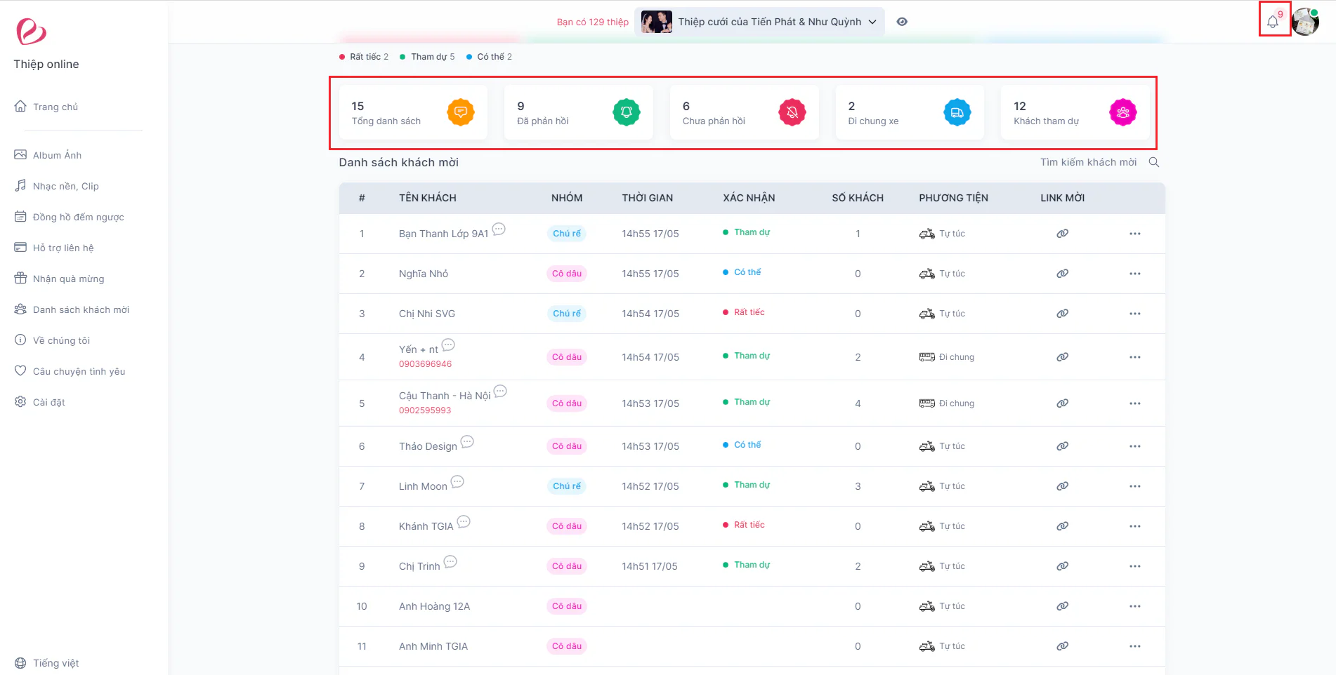Click Cô dâu tag for Nghĩa Nhỏ
The height and width of the screenshot is (675, 1336).
coord(567,274)
